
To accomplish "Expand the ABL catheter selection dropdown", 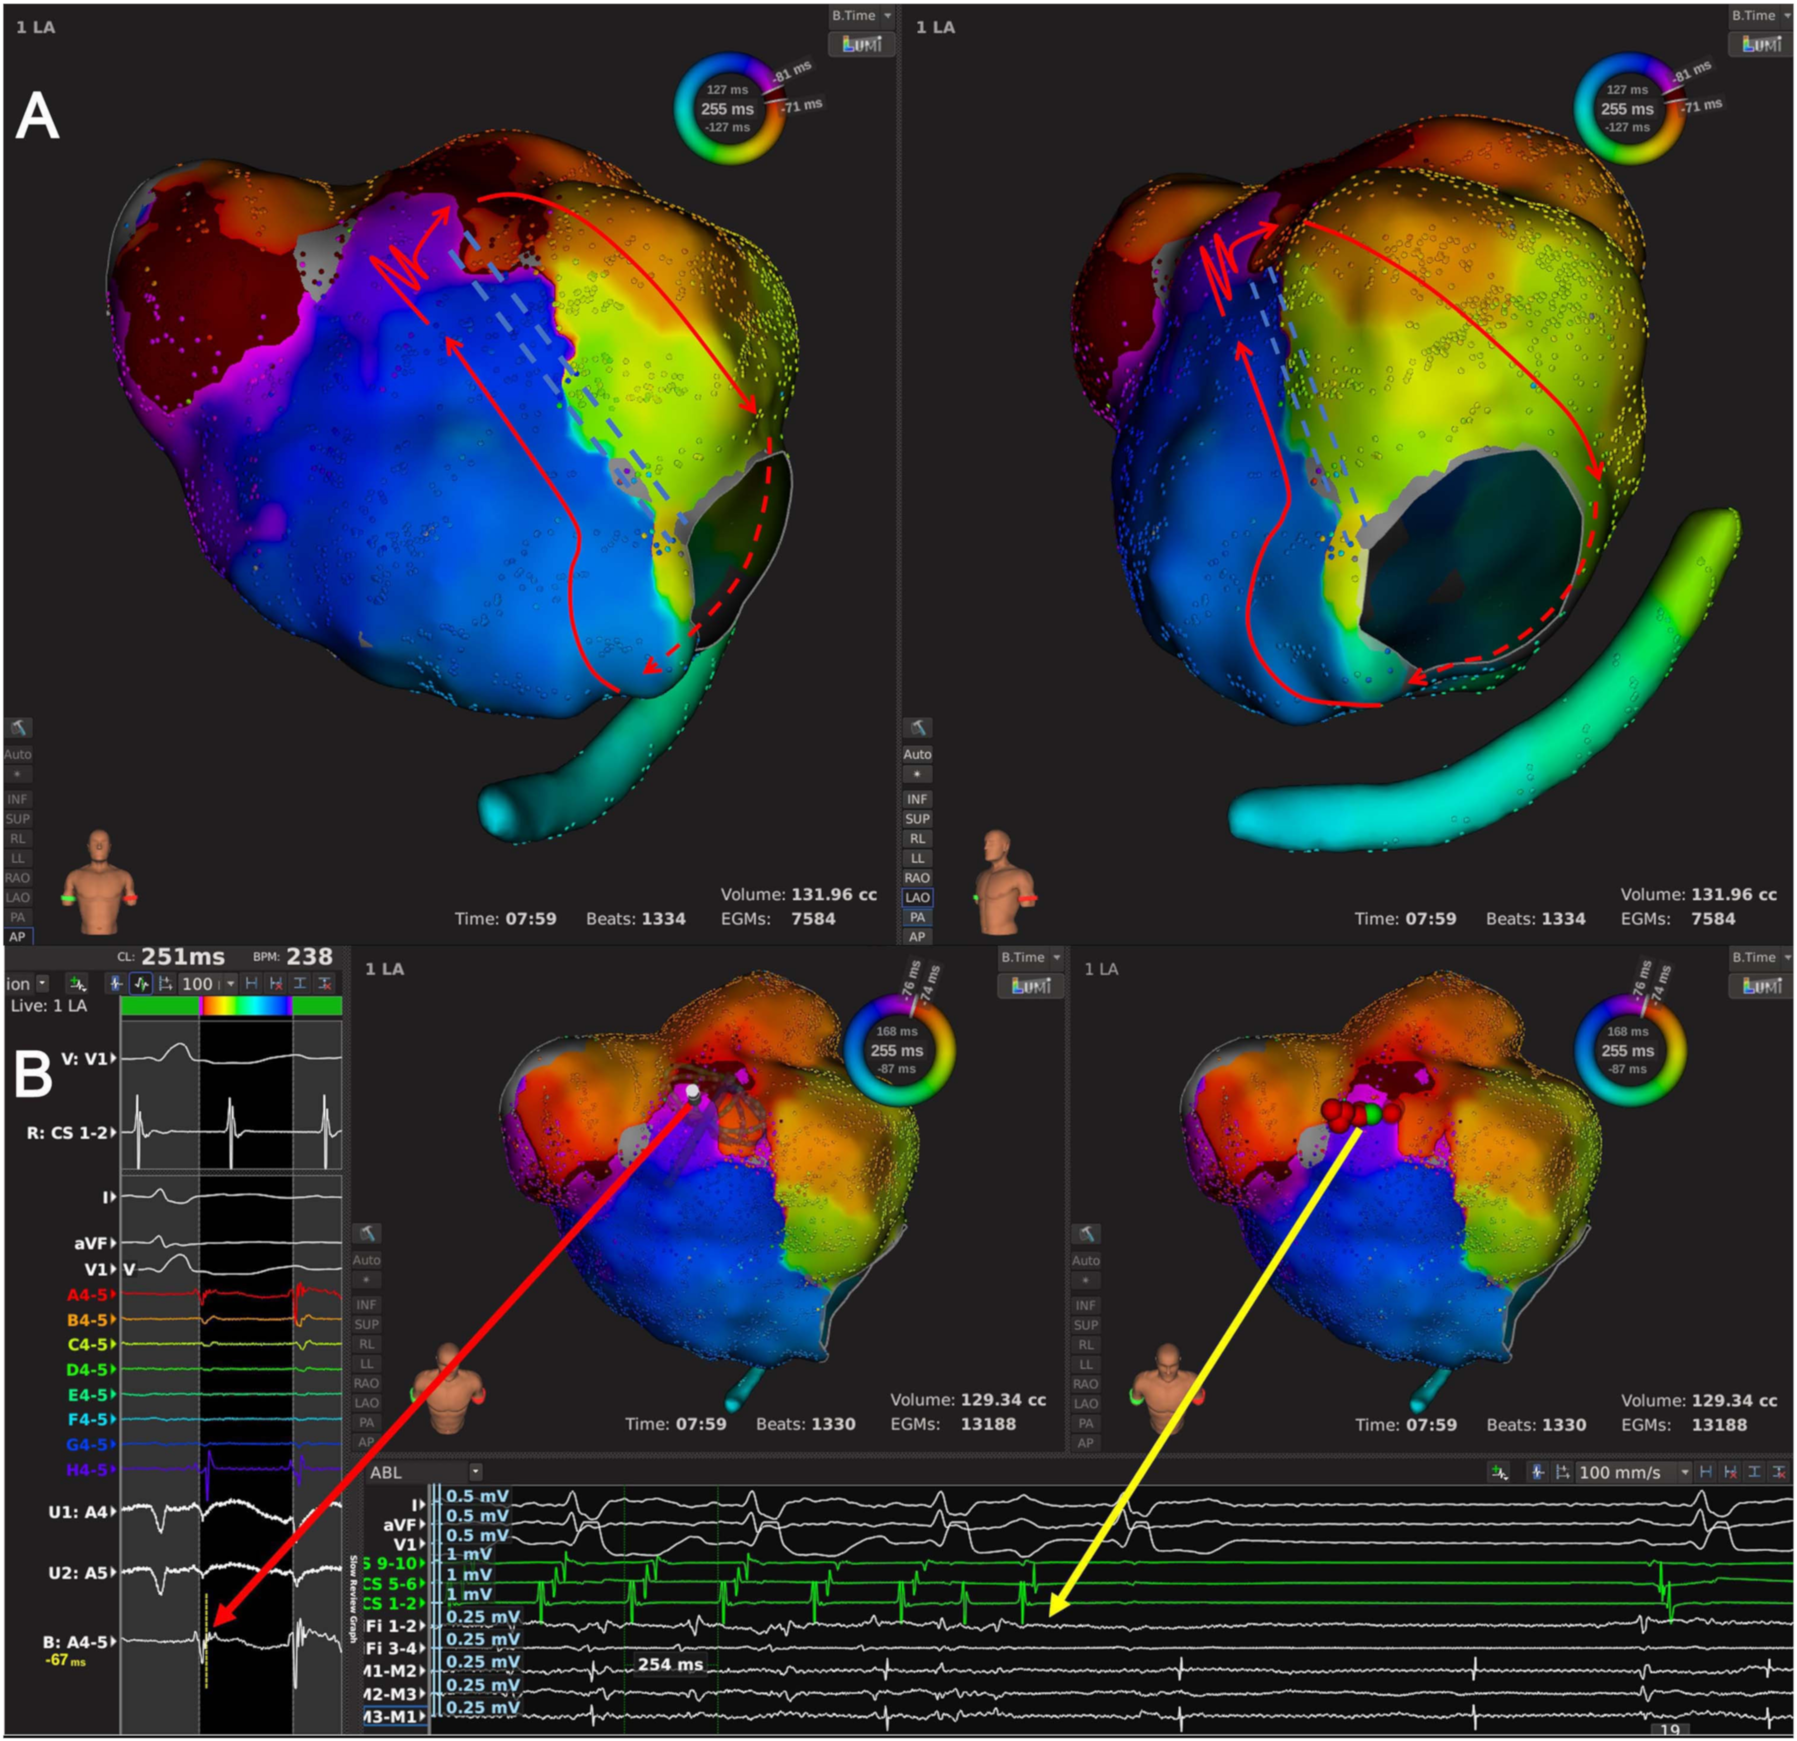I will [476, 1472].
